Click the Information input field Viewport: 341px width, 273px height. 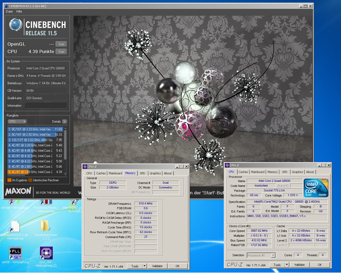46,106
